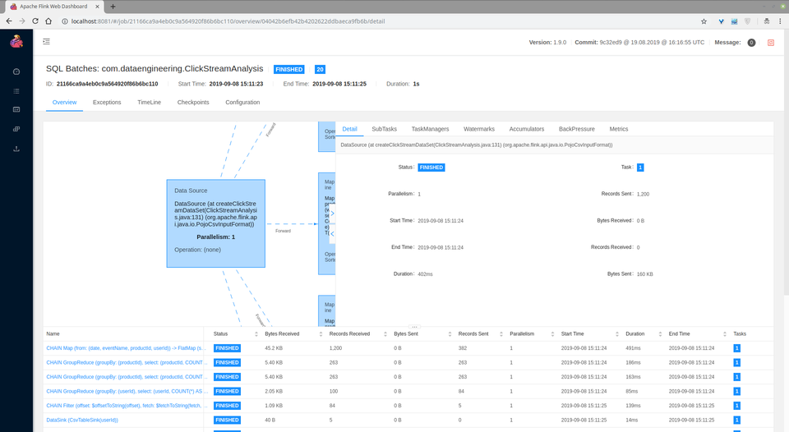Screen dimensions: 789x432
Task: Click the FINISHED badge in the DataSink row
Action: 227,420
